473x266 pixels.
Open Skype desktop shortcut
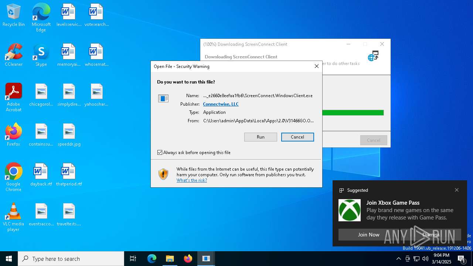coord(41,55)
